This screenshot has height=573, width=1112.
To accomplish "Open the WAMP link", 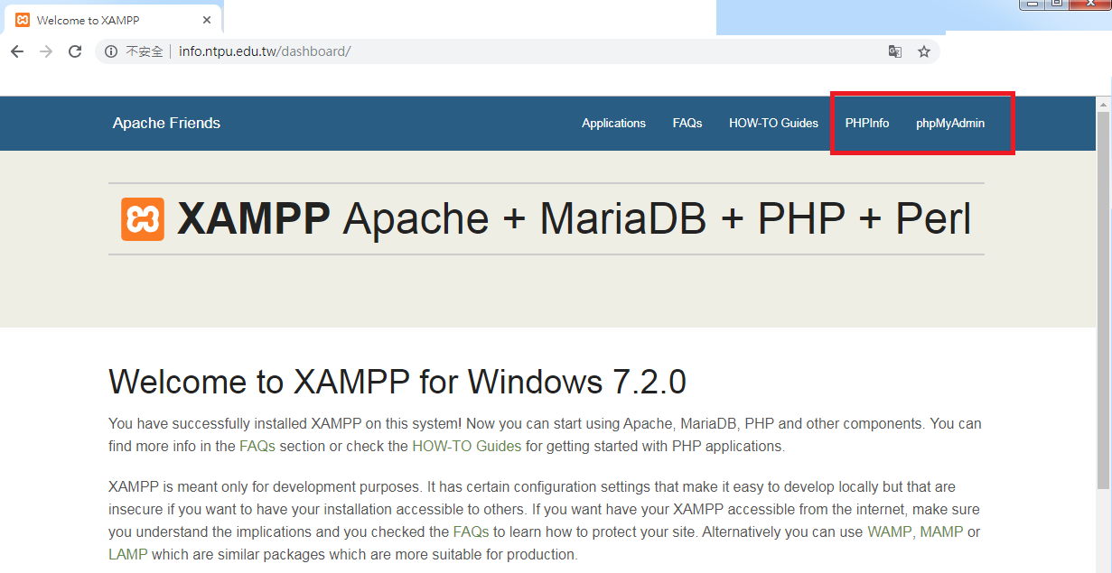I will [x=891, y=532].
